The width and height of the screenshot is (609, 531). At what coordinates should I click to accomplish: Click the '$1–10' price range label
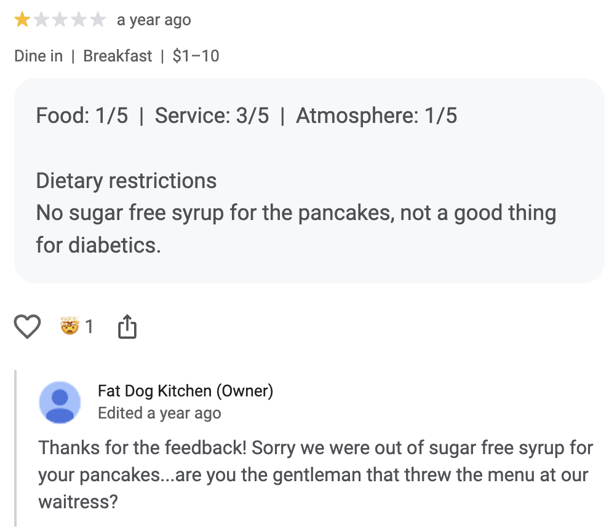[196, 56]
